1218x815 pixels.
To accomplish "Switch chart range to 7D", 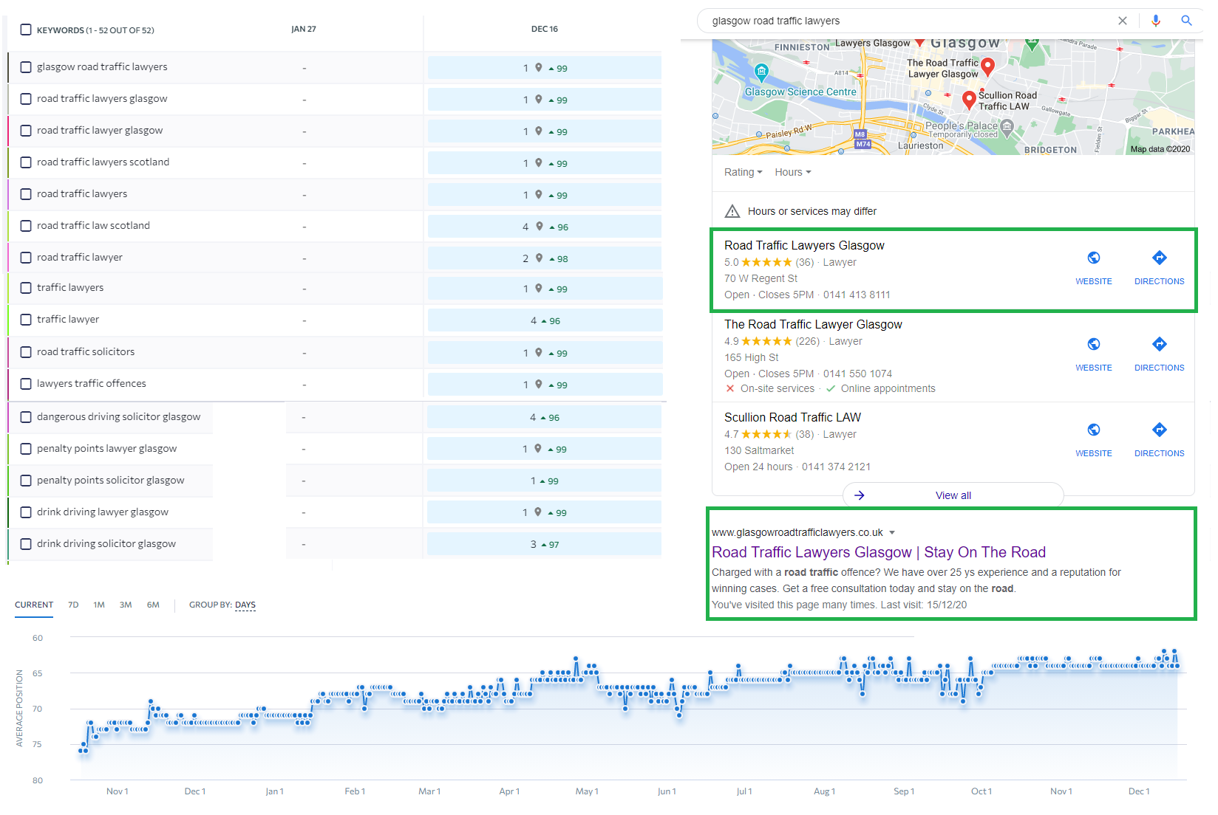I will click(x=73, y=605).
